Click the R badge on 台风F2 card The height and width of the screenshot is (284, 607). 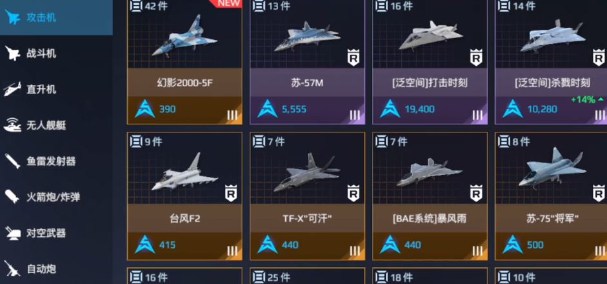(x=231, y=194)
